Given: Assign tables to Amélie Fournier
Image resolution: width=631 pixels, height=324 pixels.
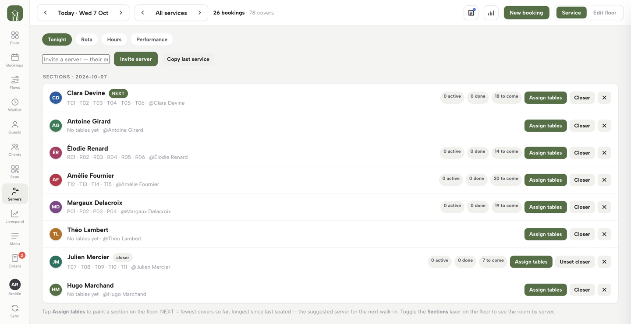Looking at the screenshot, I should [x=546, y=180].
